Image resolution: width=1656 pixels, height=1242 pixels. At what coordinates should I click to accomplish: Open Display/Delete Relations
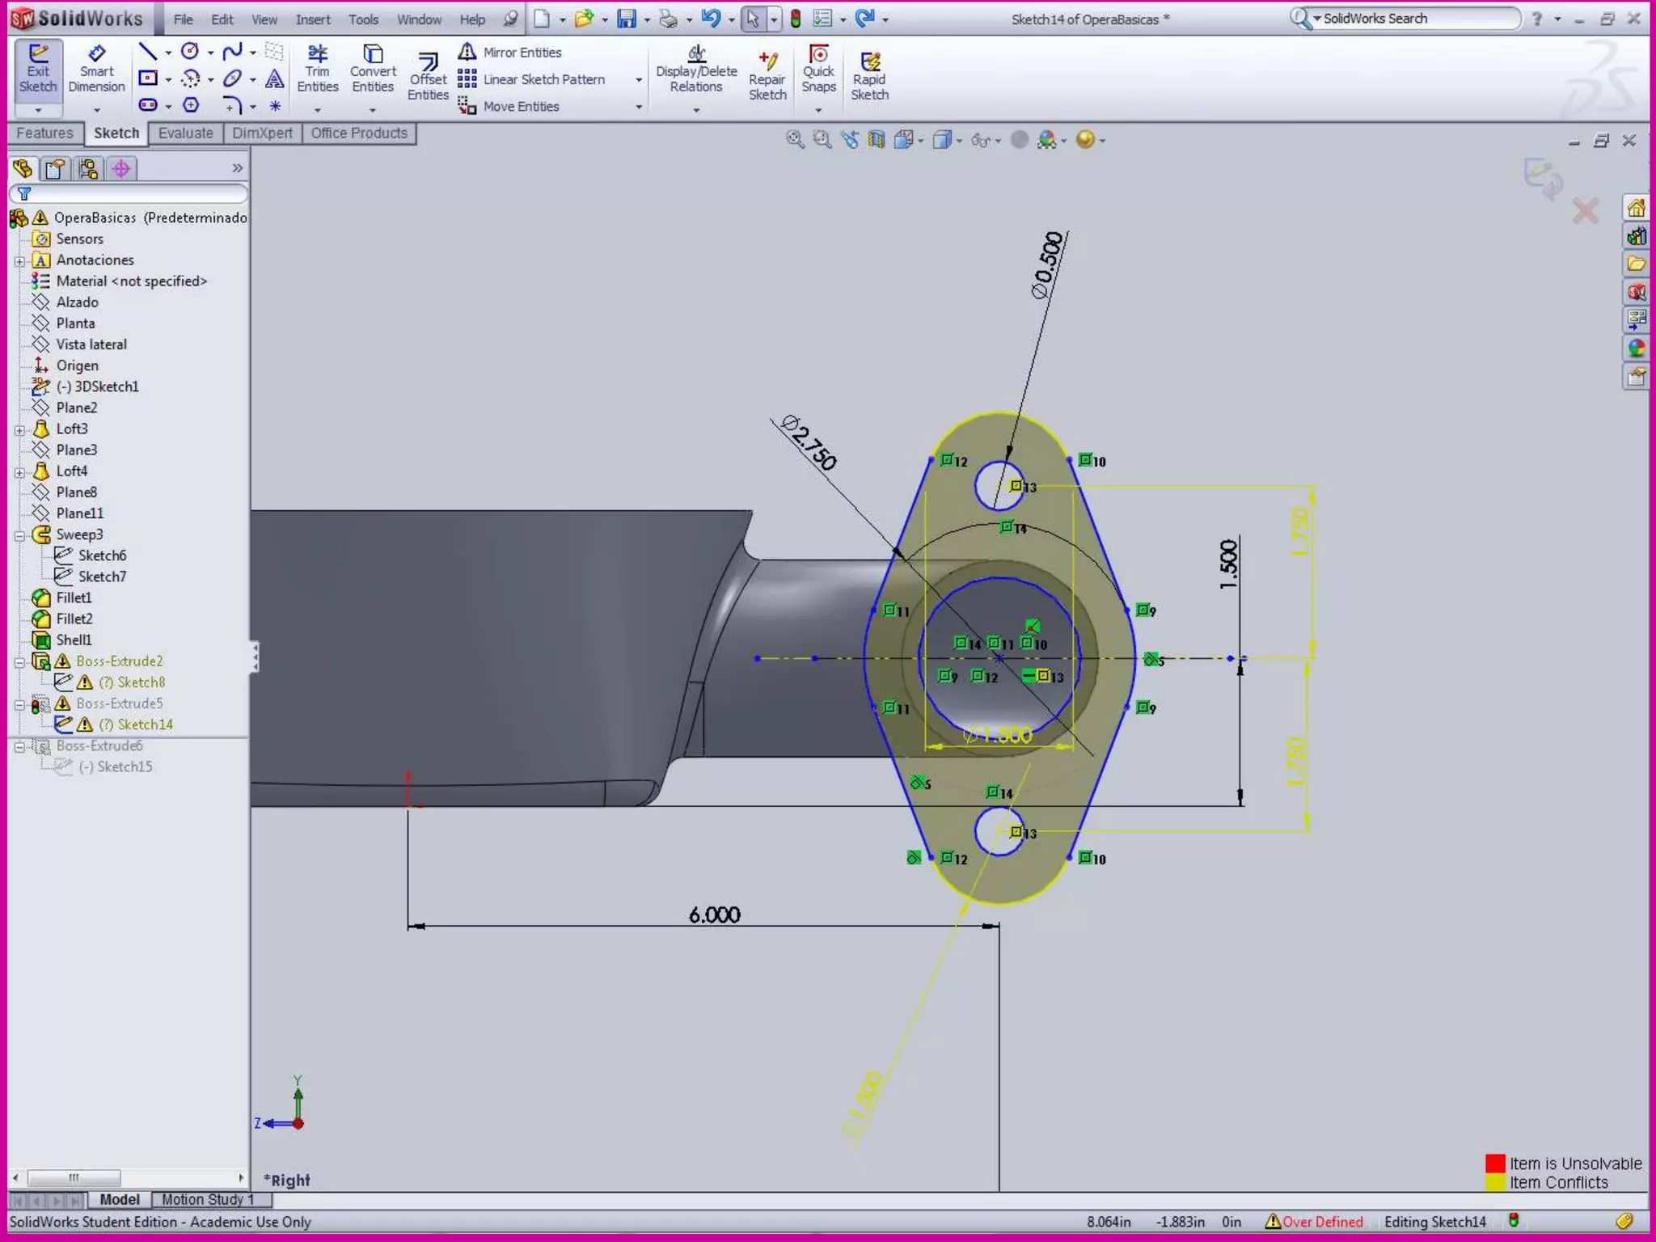(696, 70)
